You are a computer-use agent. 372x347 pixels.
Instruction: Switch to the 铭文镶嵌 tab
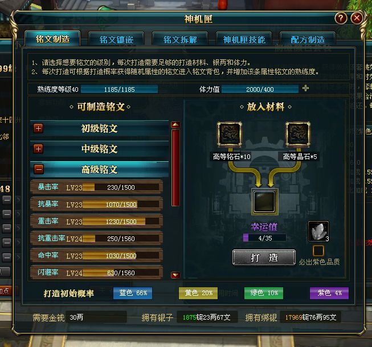[x=116, y=39]
